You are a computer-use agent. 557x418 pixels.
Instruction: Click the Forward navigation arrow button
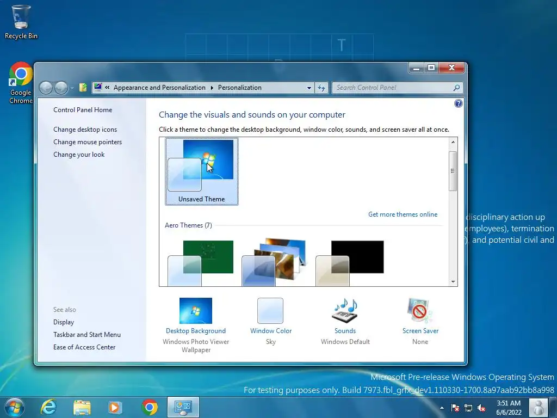point(61,88)
